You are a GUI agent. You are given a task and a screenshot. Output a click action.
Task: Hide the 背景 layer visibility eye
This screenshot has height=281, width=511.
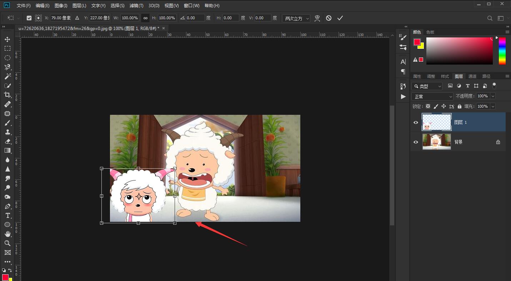416,142
